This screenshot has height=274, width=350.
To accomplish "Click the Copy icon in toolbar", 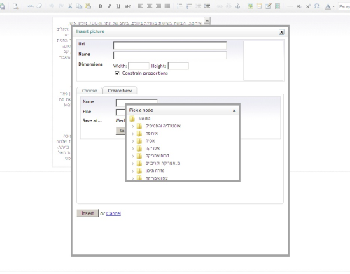I will tap(79, 6).
